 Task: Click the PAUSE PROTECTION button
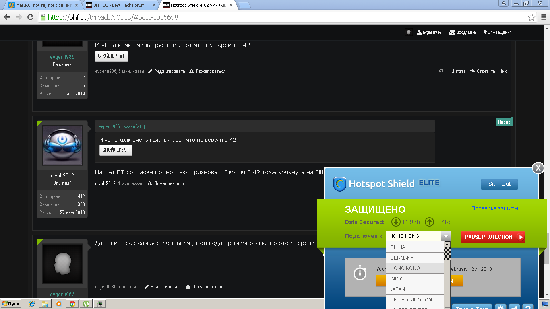(493, 237)
